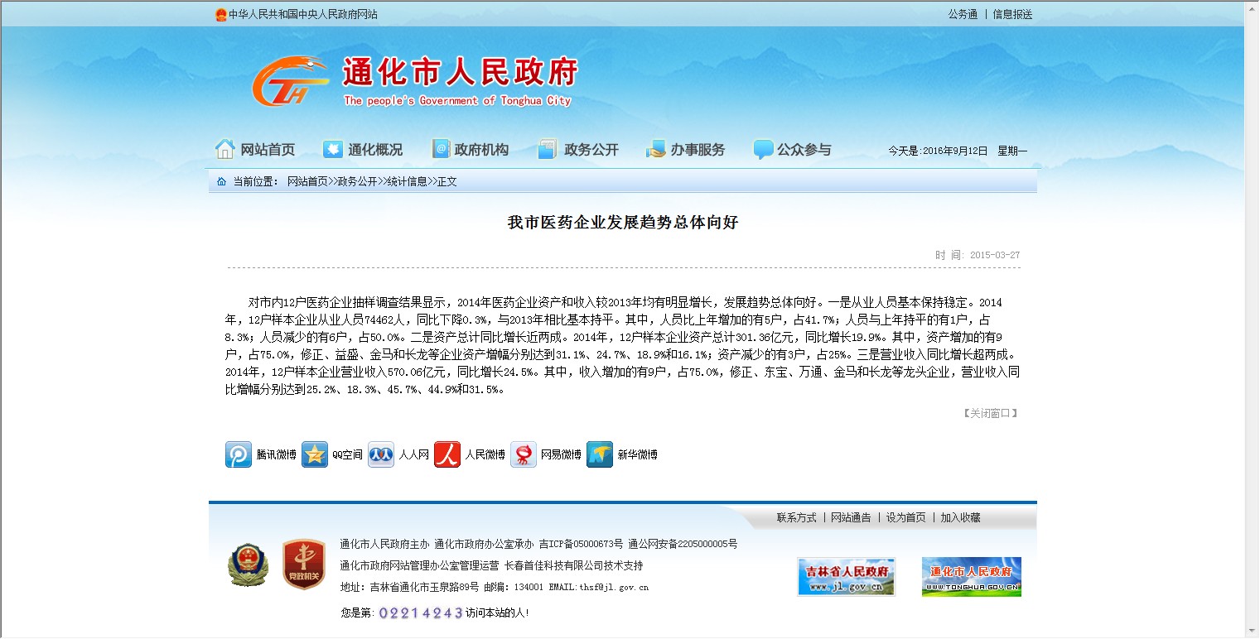
Task: Click the 人人网 share icon
Action: (x=381, y=454)
